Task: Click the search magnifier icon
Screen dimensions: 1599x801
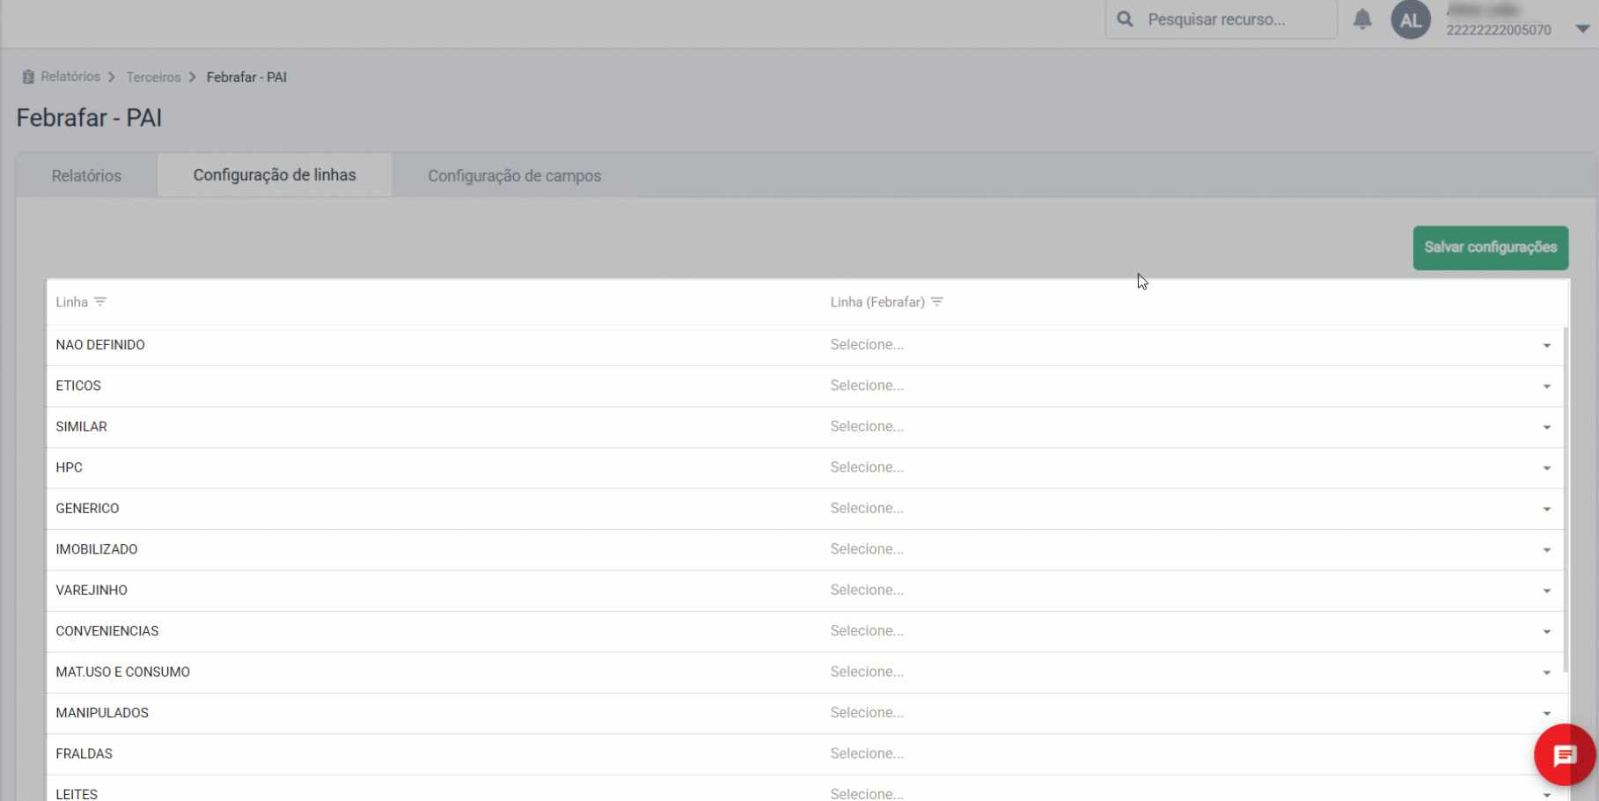Action: click(1125, 19)
